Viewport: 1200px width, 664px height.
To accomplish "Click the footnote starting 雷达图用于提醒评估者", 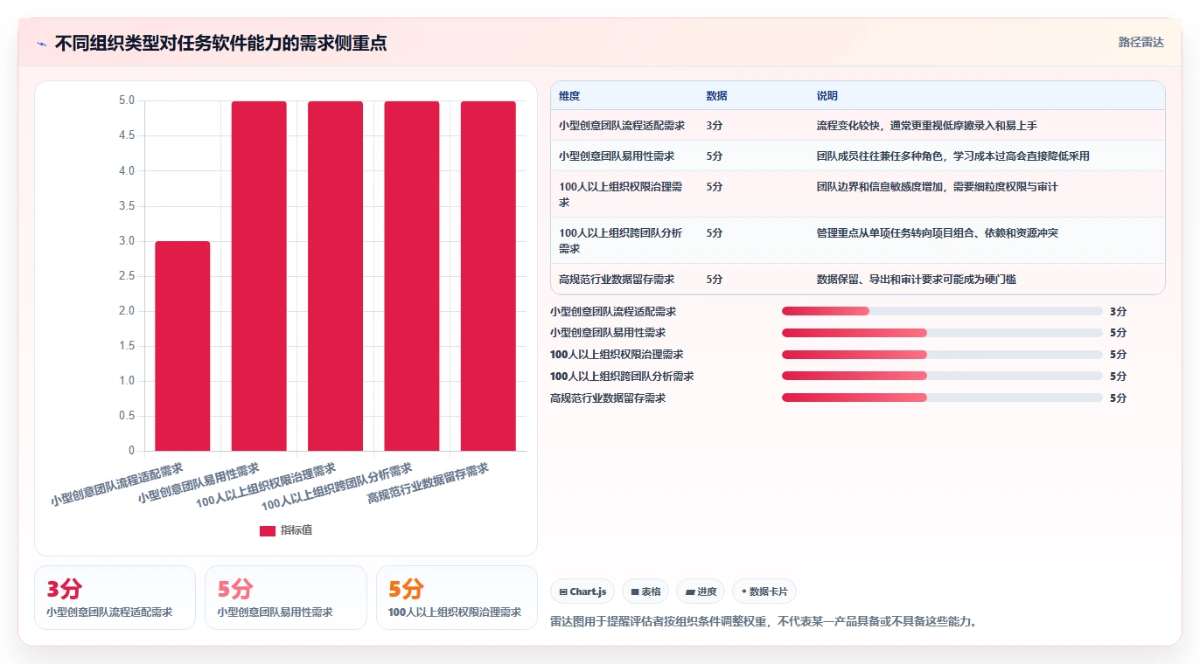I will 764,622.
